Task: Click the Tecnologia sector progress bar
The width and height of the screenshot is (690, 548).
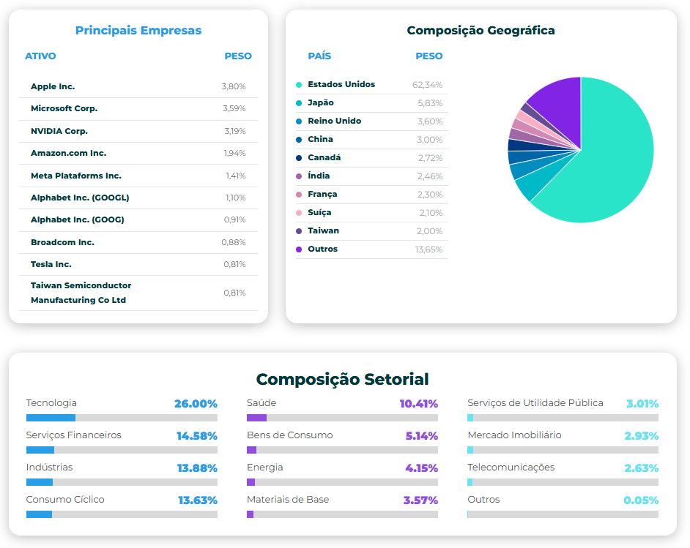Action: 122,418
